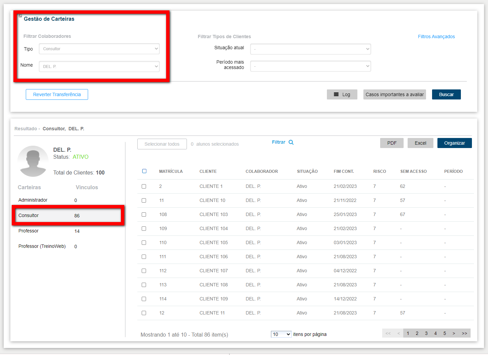Click the DEL. P. profile avatar

tap(33, 161)
